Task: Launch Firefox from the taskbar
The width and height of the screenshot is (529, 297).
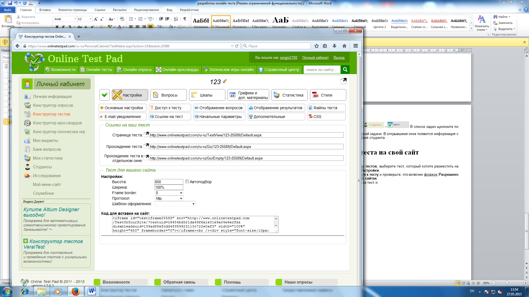Action: (x=76, y=291)
